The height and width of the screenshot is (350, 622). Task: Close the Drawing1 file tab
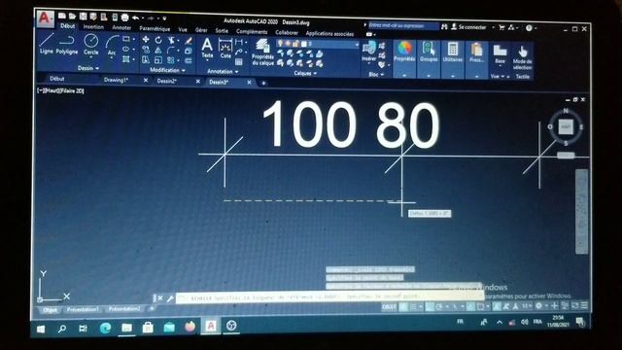click(x=146, y=80)
